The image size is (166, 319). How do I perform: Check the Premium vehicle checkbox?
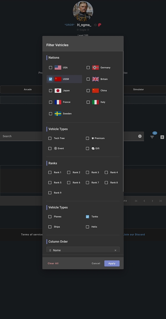coord(87,138)
